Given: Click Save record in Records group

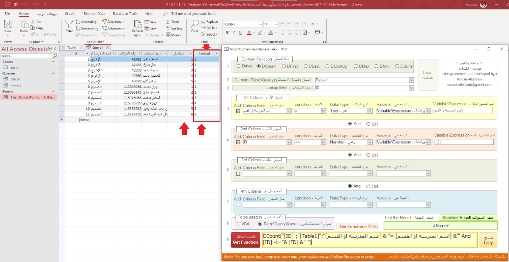Looking at the screenshot, I should pos(150,28).
